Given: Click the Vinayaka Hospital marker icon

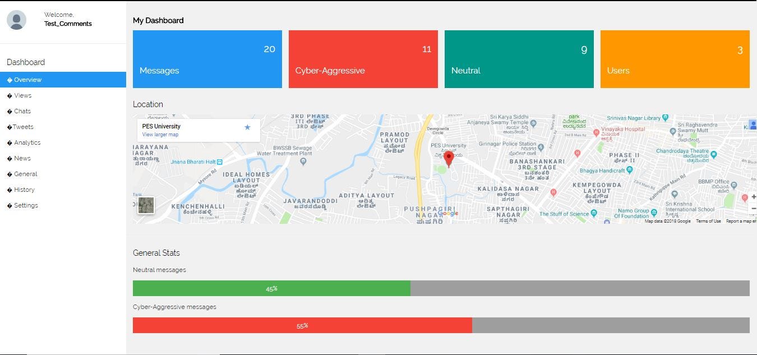Looking at the screenshot, I should click(596, 133).
